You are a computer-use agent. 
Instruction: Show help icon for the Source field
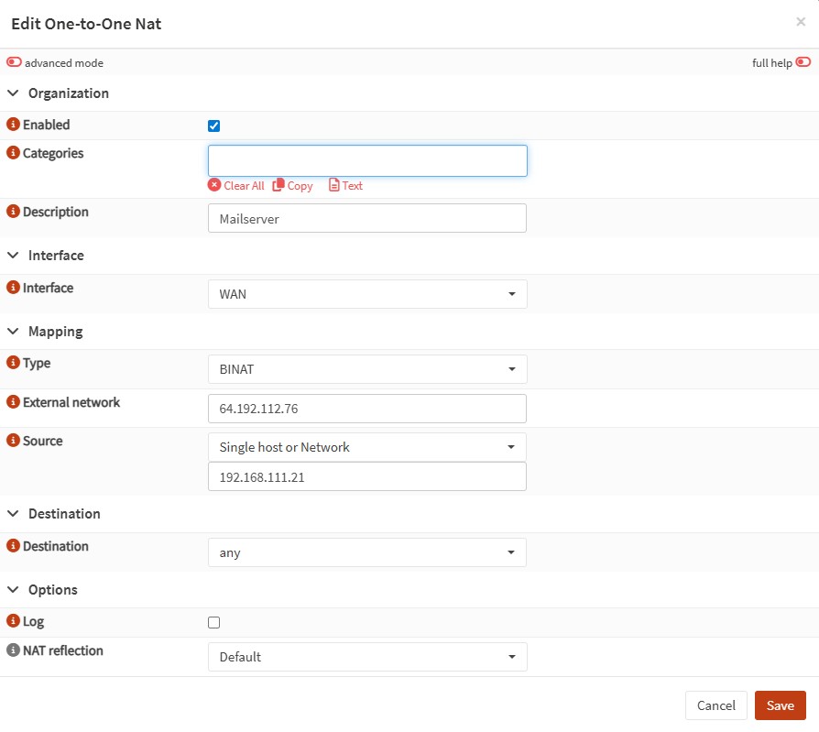click(x=13, y=441)
